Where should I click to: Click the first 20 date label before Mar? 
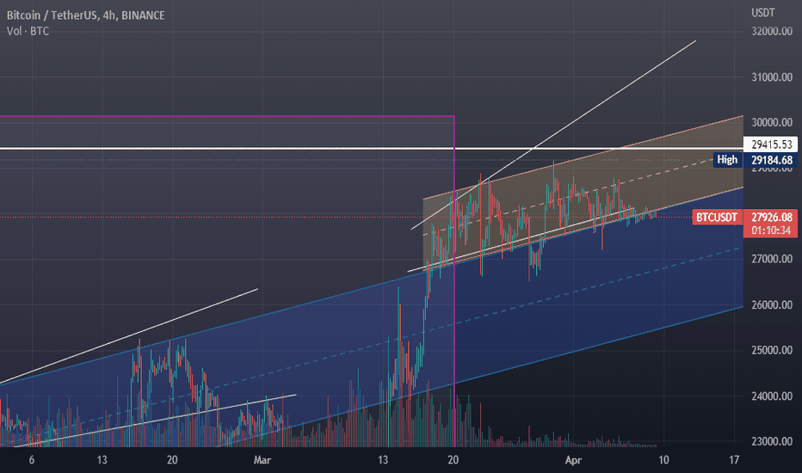[x=172, y=460]
